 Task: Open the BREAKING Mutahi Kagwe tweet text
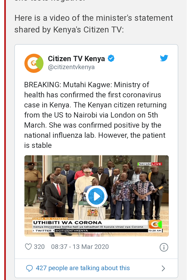tap(95, 115)
